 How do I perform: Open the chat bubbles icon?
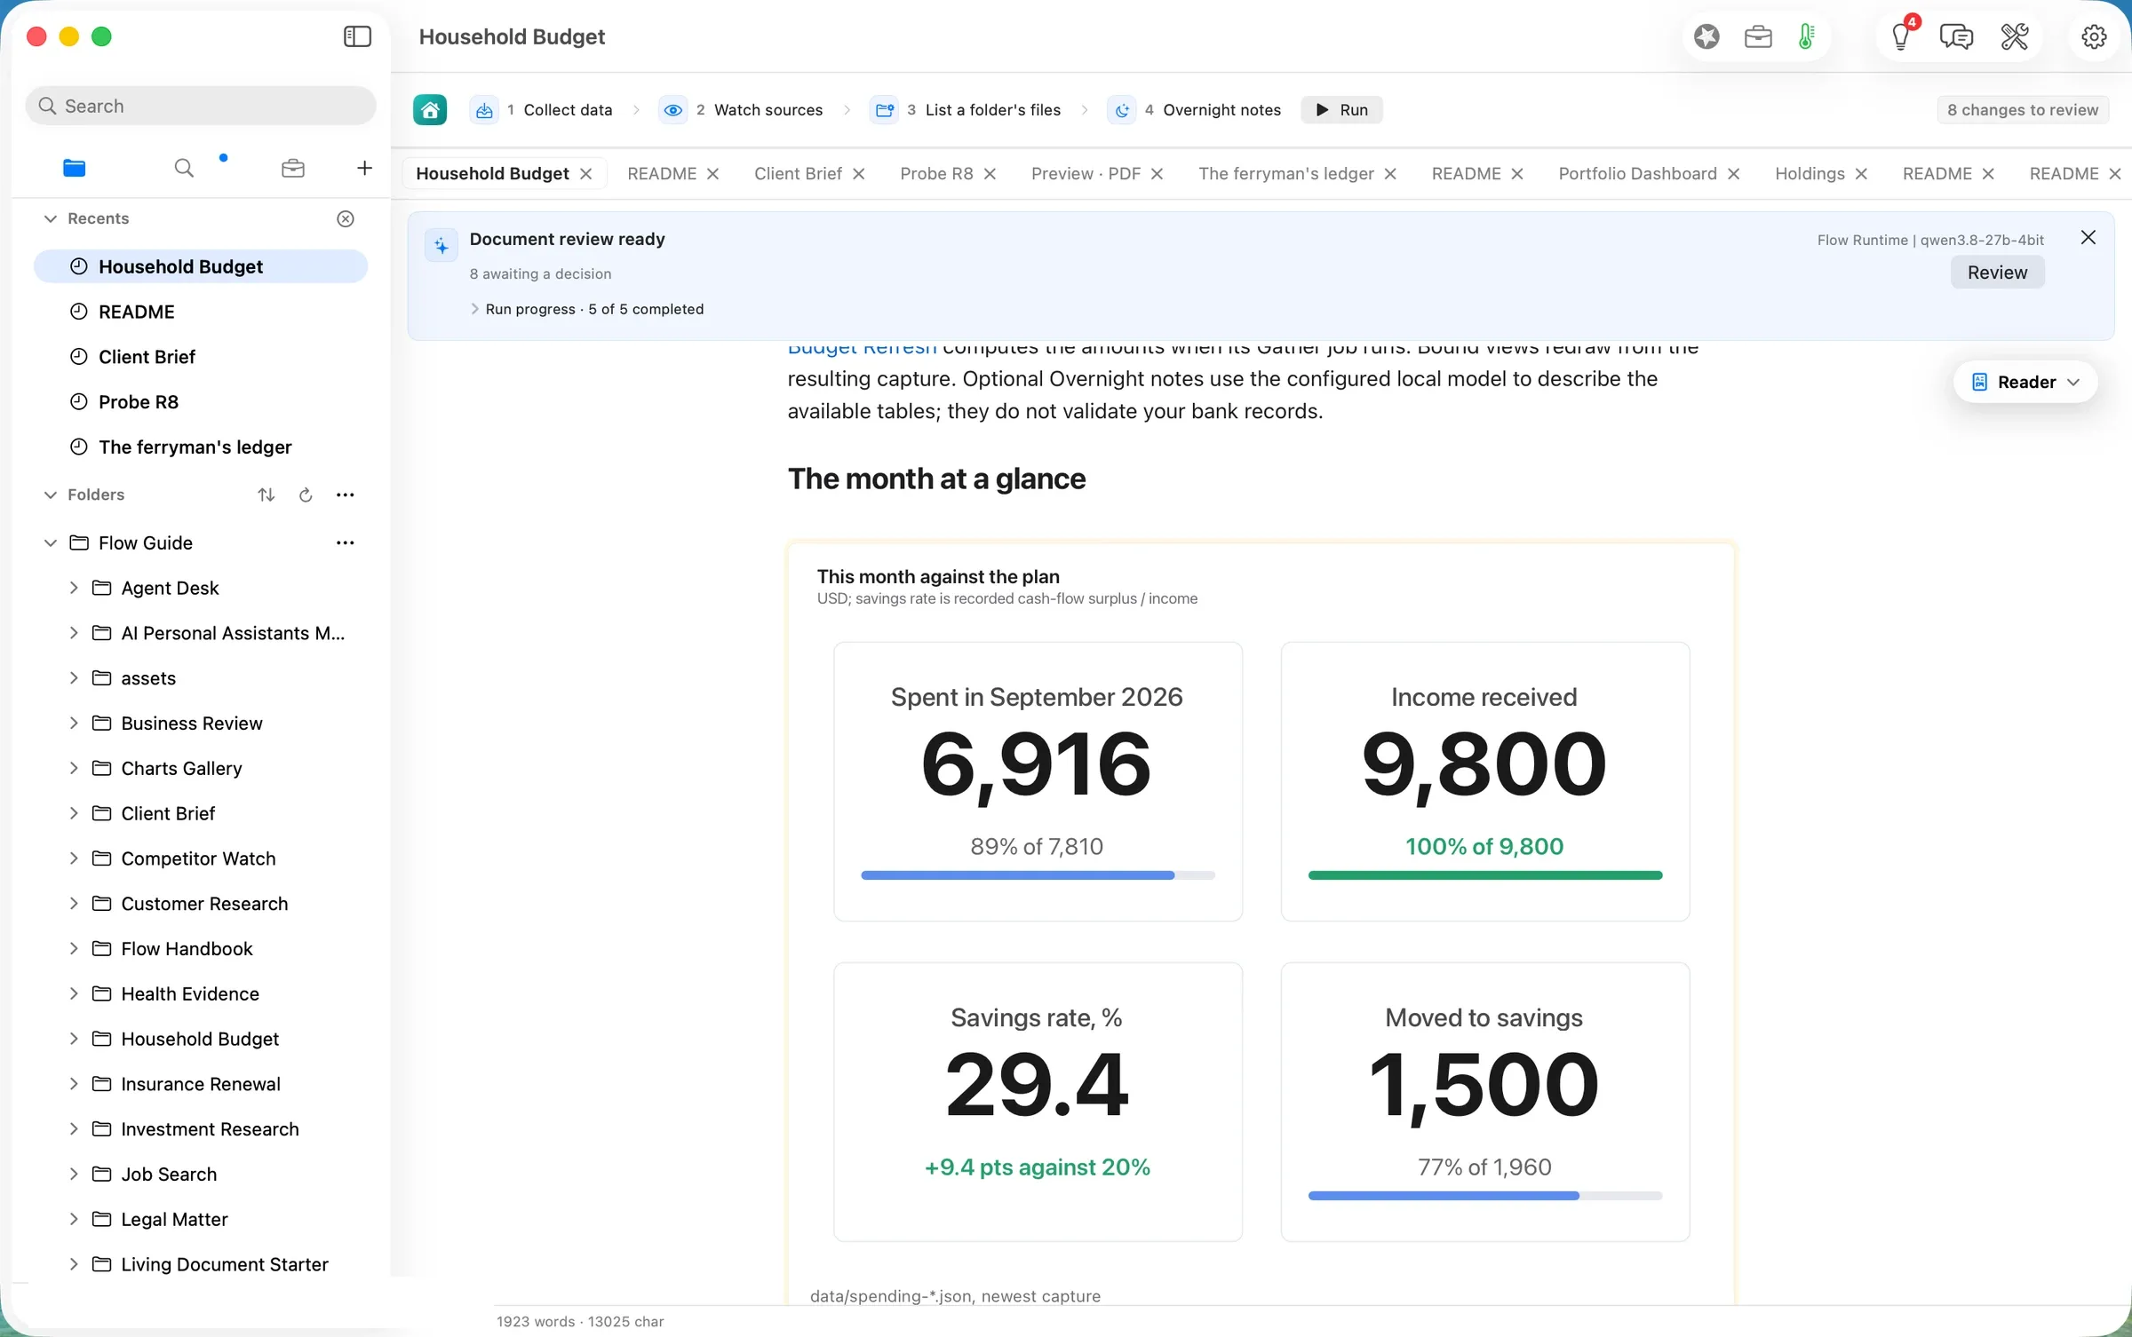coord(1956,36)
